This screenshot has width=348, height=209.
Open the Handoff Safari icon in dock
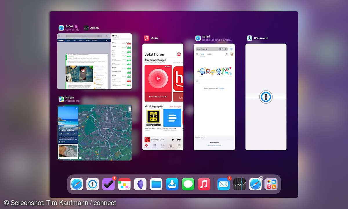point(255,184)
